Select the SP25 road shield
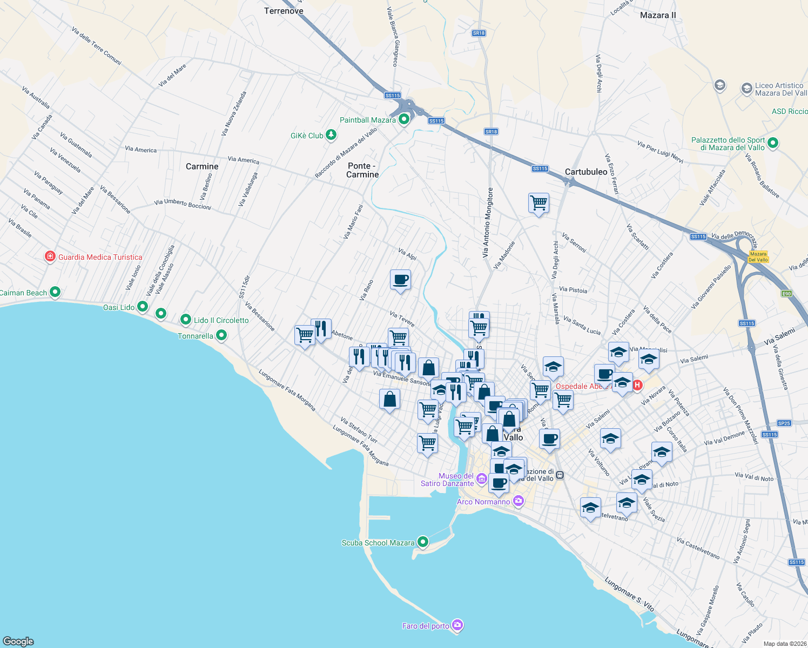808x648 pixels. tap(784, 423)
